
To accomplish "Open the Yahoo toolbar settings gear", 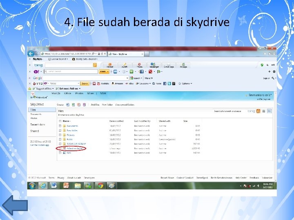I will tap(274, 71).
